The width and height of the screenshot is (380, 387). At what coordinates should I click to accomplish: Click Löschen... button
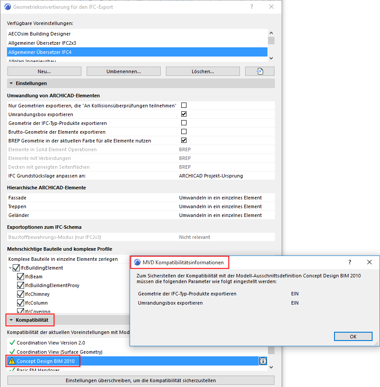click(203, 71)
